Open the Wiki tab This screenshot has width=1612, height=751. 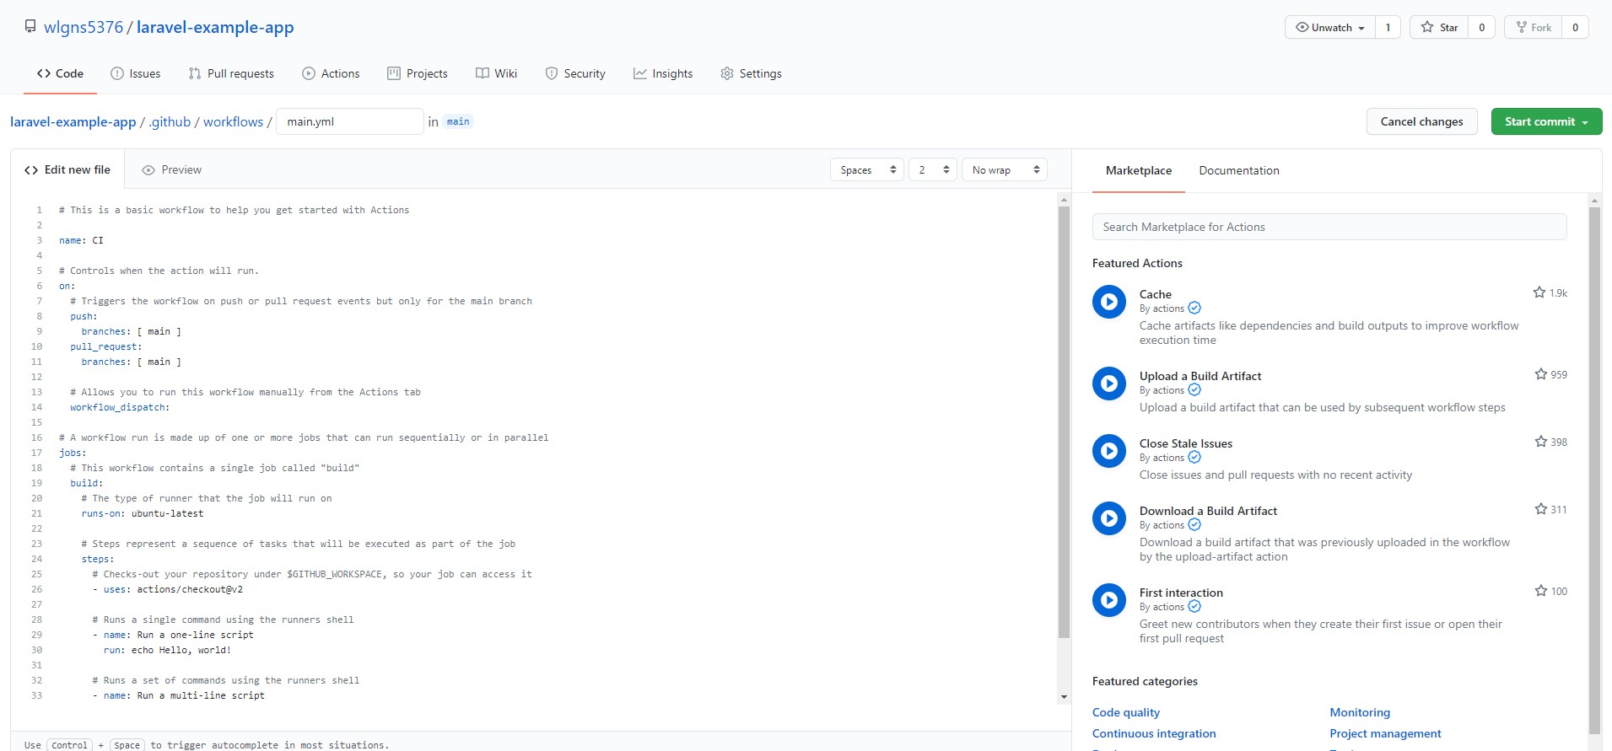pyautogui.click(x=496, y=73)
